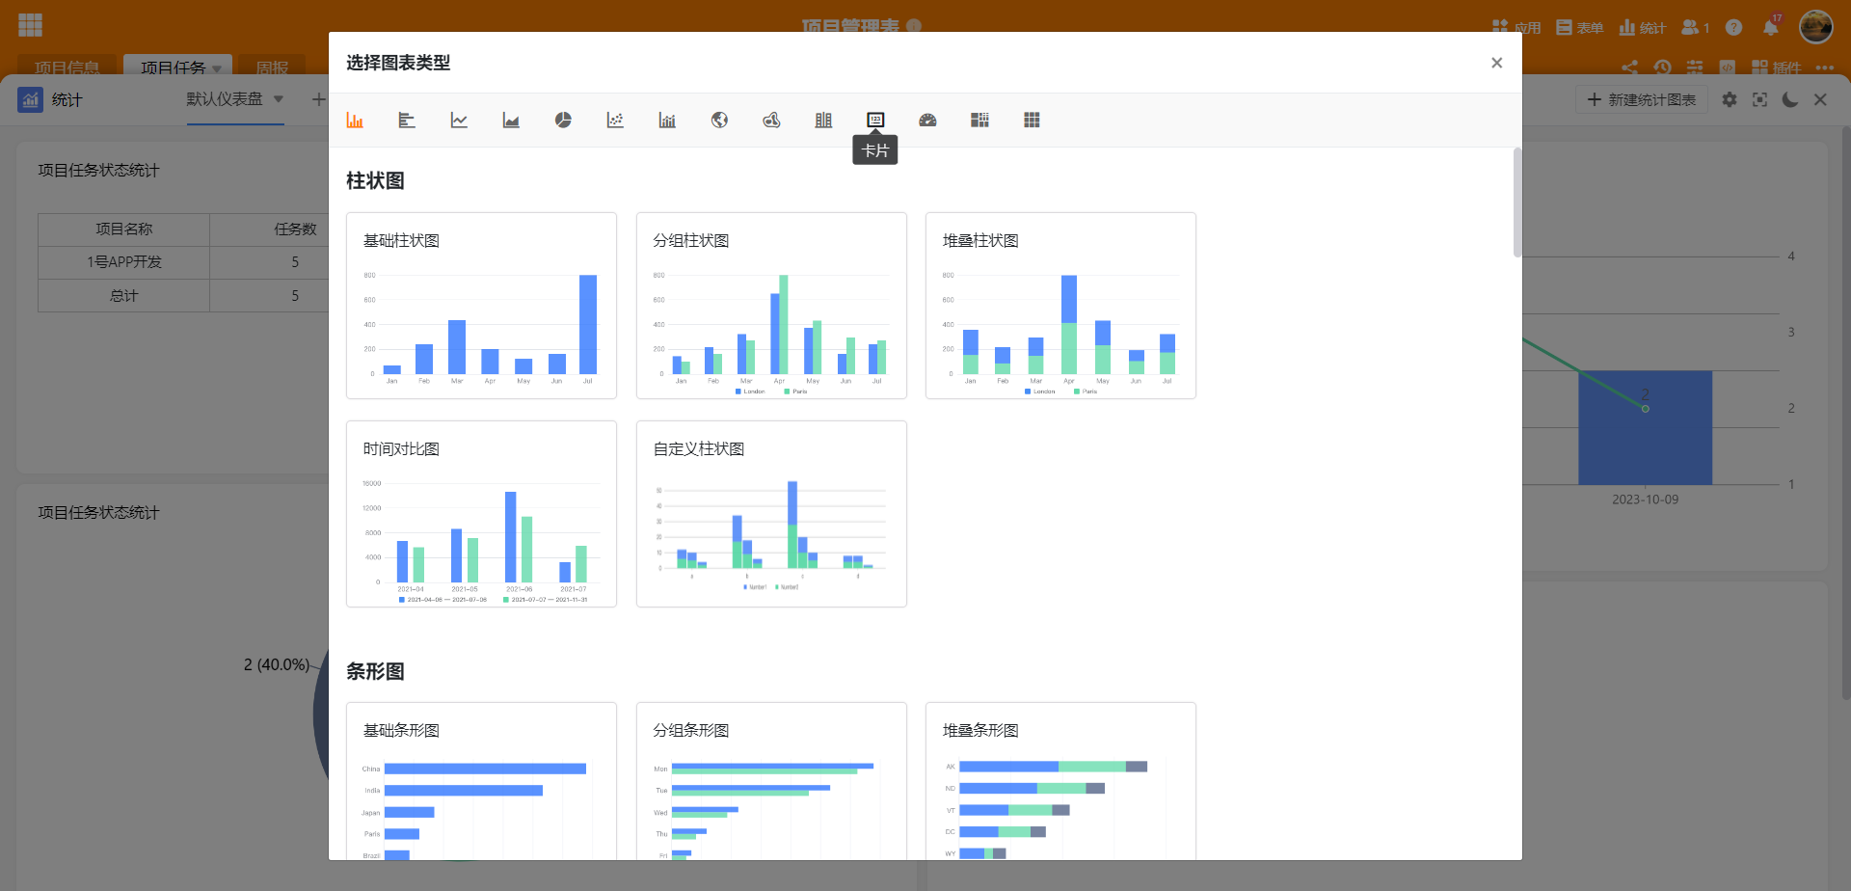This screenshot has width=1851, height=891.
Task: Choose the 时间对比图 chart thumbnail
Action: (481, 514)
